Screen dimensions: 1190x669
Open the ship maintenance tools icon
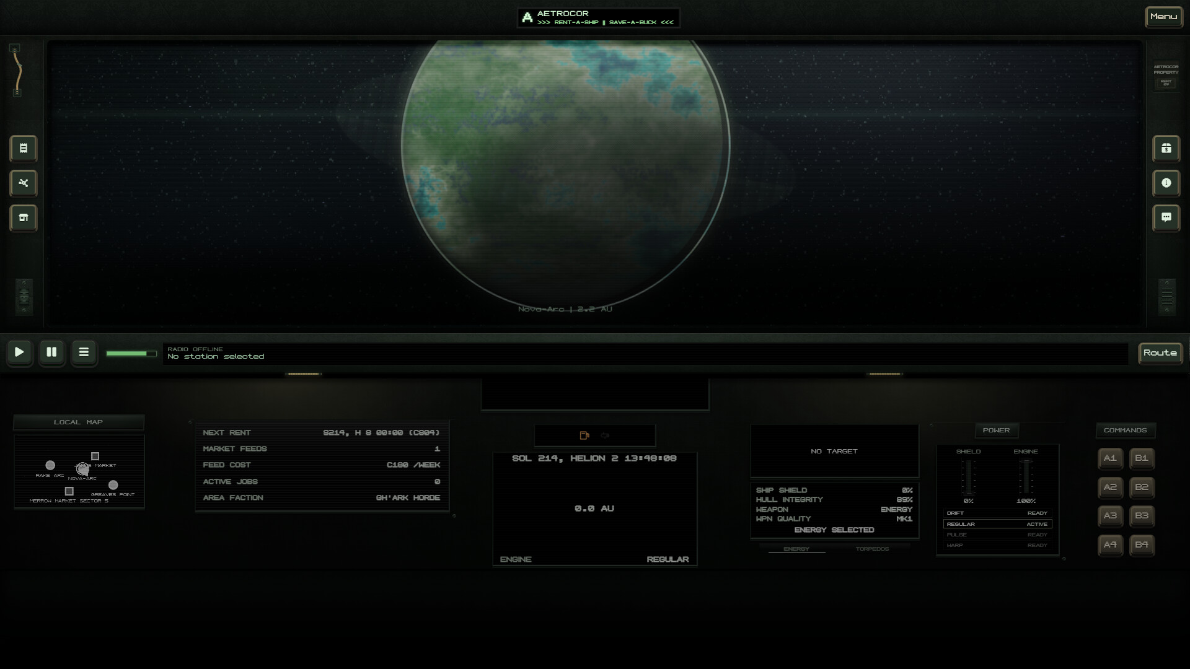point(24,183)
